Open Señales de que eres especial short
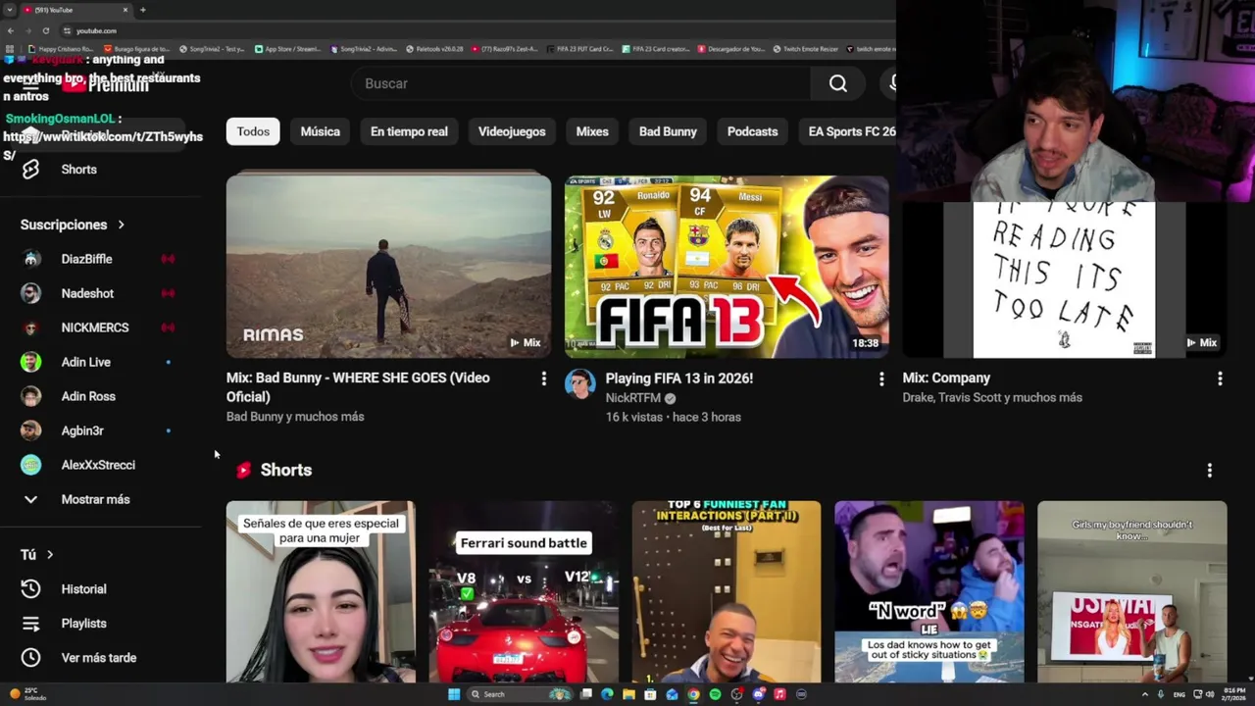Image resolution: width=1255 pixels, height=706 pixels. pos(321,591)
